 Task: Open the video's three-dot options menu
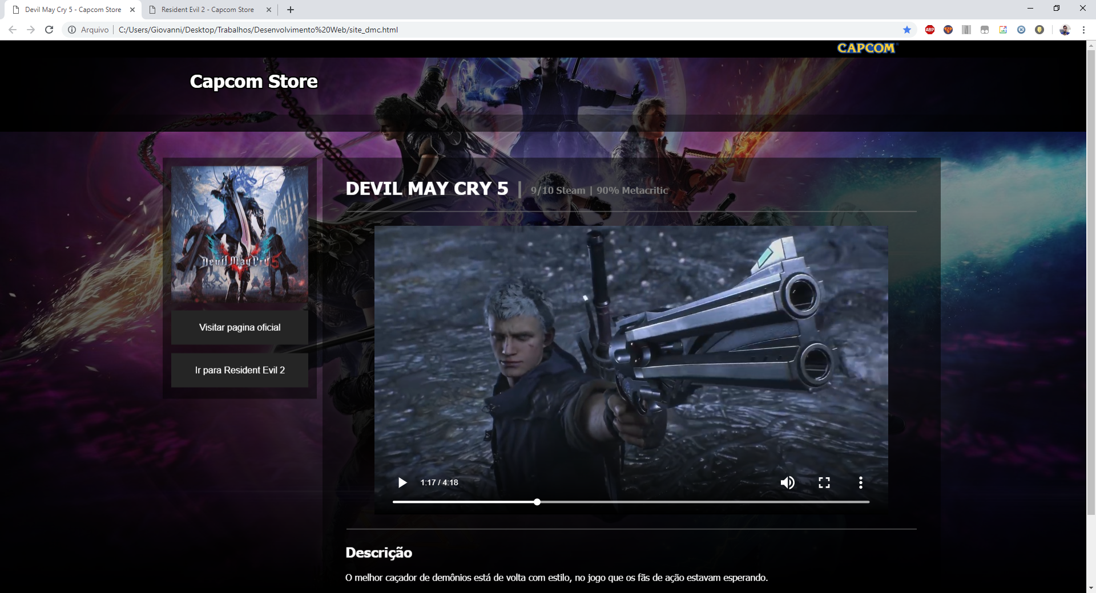[861, 483]
